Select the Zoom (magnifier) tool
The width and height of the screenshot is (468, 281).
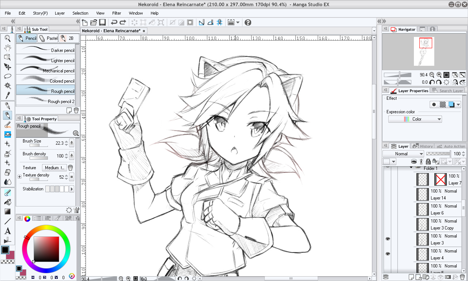tap(7, 38)
